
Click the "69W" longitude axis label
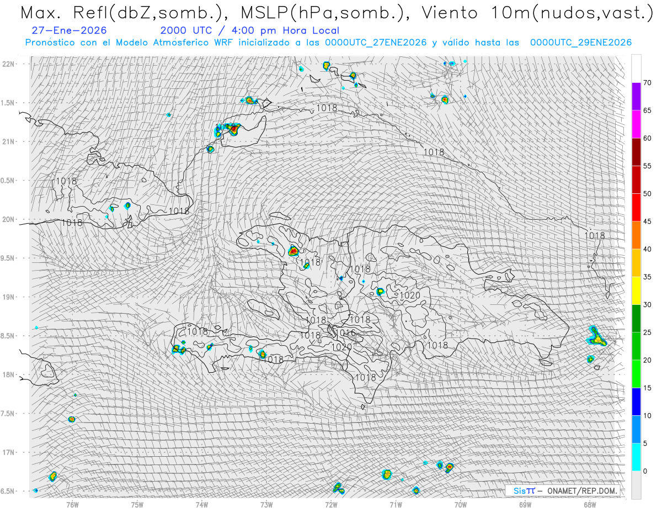tap(525, 504)
